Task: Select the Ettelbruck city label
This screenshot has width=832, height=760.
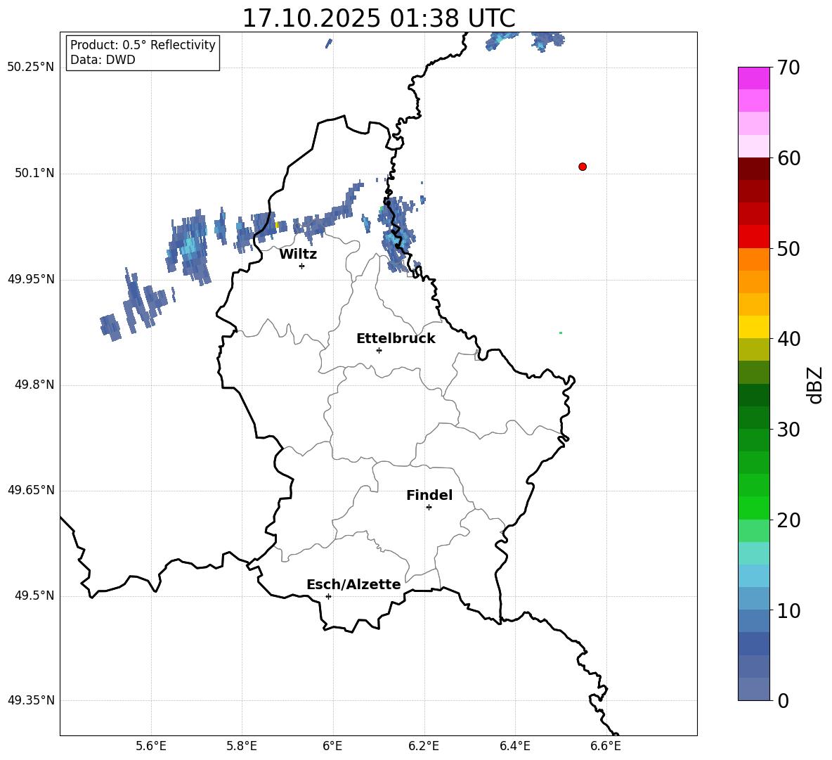Action: [x=396, y=339]
